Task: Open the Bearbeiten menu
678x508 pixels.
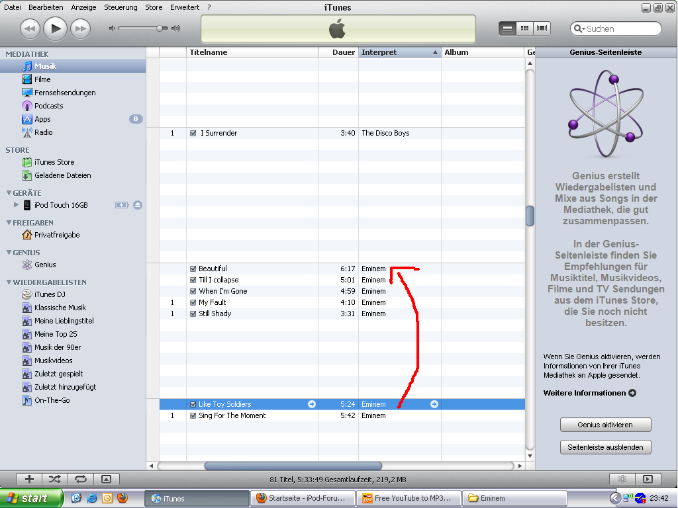Action: tap(46, 7)
